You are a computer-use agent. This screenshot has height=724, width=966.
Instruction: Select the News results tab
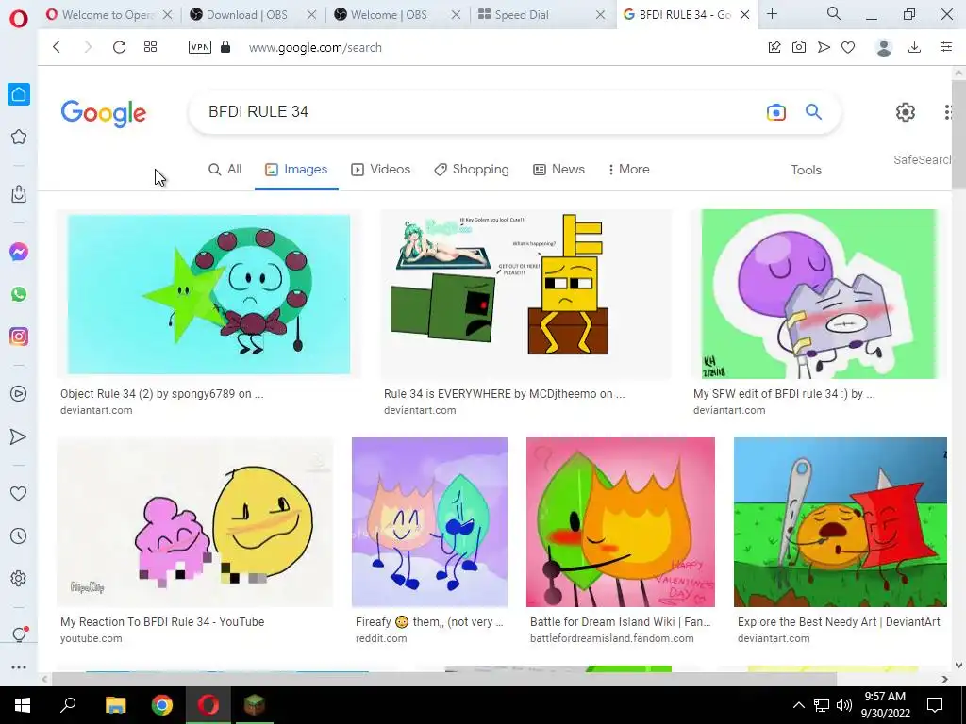tap(558, 170)
